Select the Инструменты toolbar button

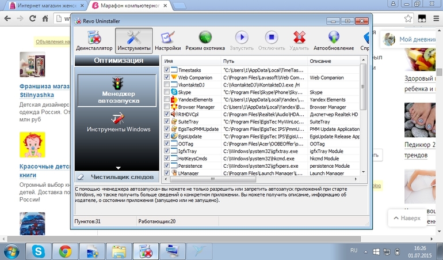[134, 40]
